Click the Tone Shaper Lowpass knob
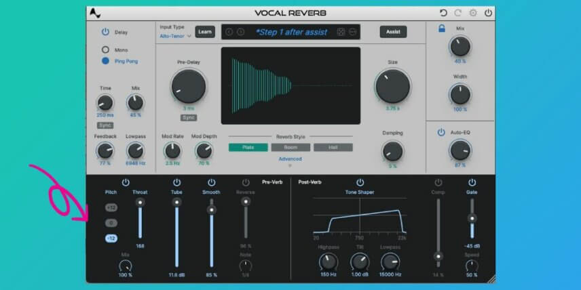 point(390,262)
